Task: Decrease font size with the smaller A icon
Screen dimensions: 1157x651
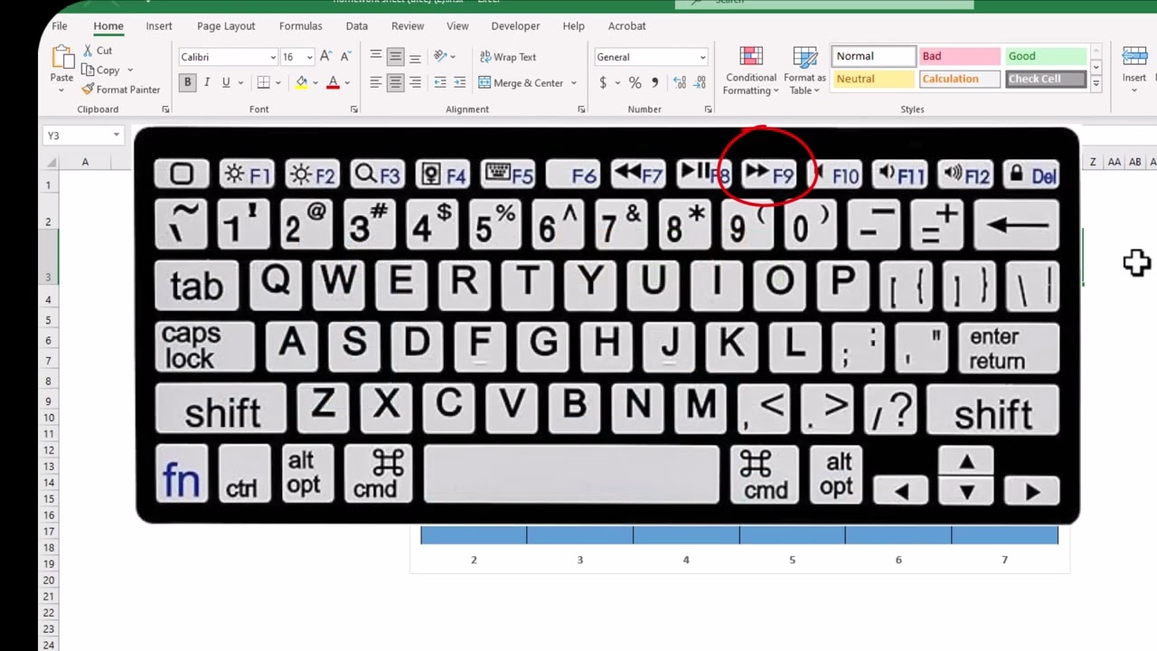Action: point(345,57)
